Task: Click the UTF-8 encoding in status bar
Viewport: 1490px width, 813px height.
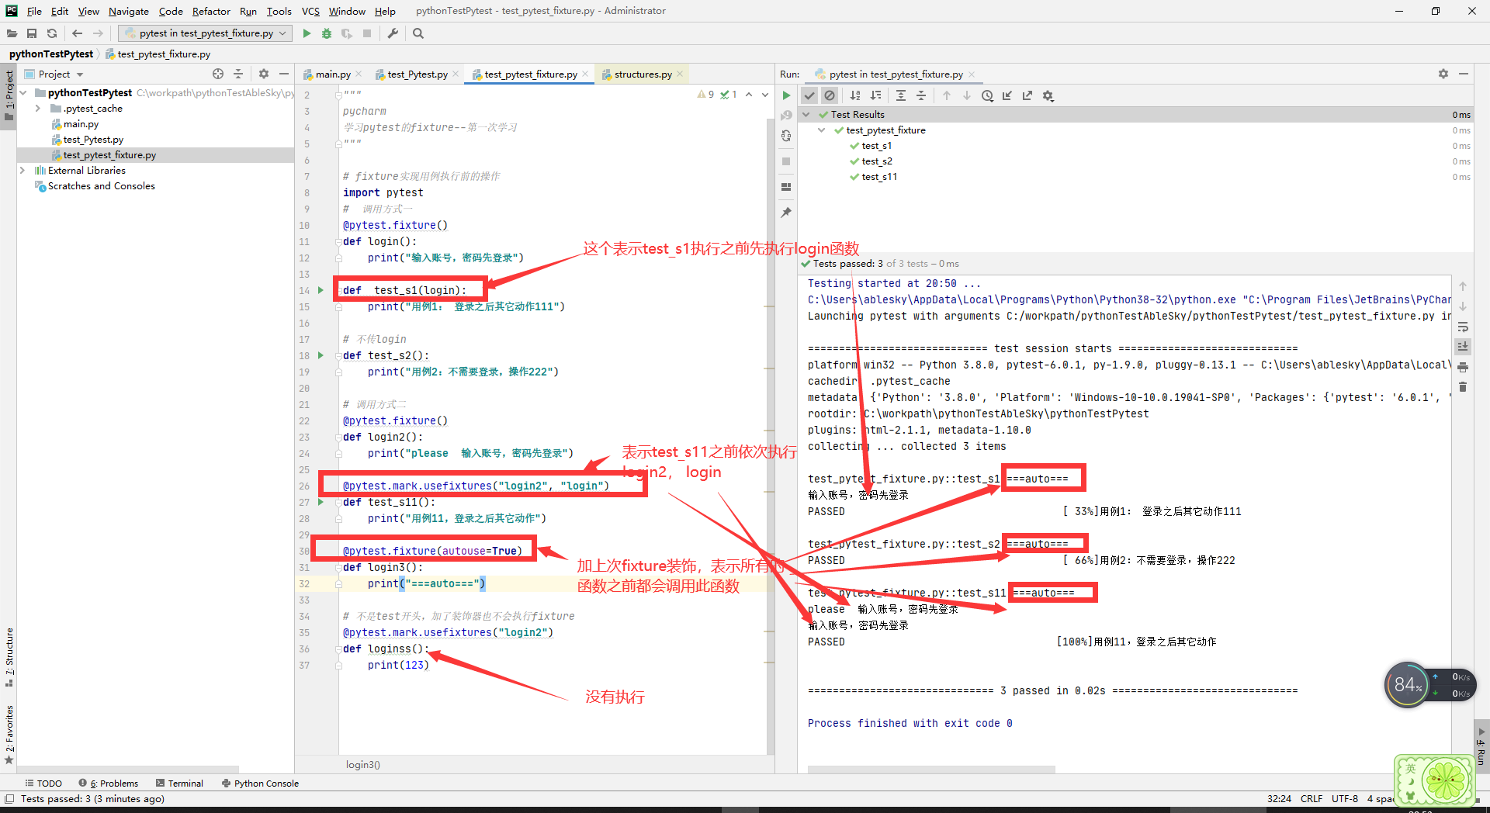Action: point(1345,798)
